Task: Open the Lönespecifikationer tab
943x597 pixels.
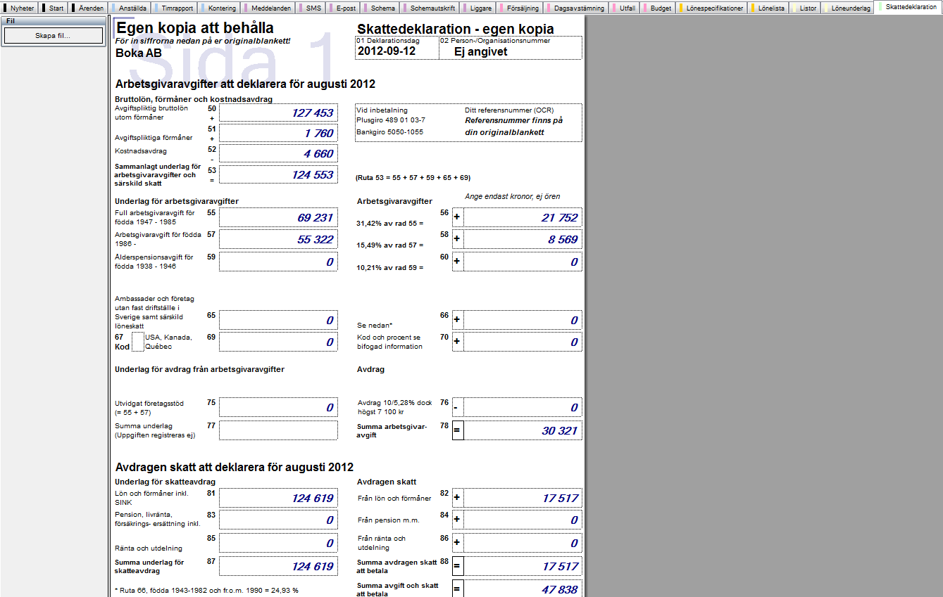Action: click(x=711, y=8)
